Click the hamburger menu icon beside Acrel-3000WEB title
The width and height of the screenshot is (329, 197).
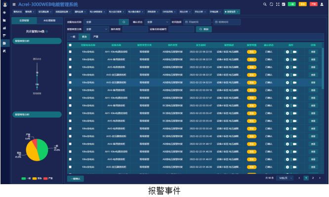tap(14, 4)
